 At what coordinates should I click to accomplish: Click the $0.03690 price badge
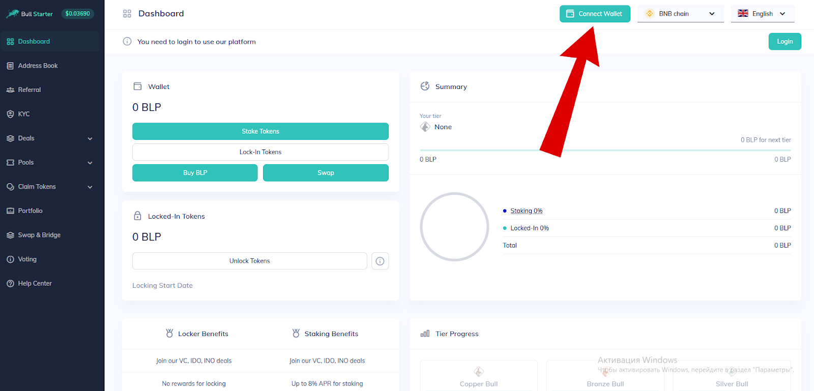tap(77, 14)
